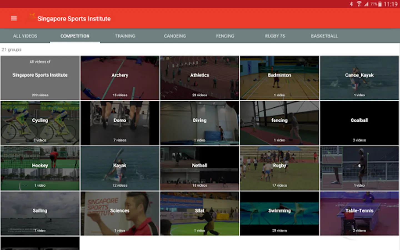
Task: Open the Training tab
Action: (x=125, y=36)
